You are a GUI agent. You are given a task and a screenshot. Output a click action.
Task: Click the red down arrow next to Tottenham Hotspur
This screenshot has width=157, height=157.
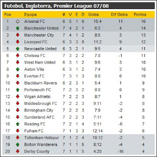(18, 137)
